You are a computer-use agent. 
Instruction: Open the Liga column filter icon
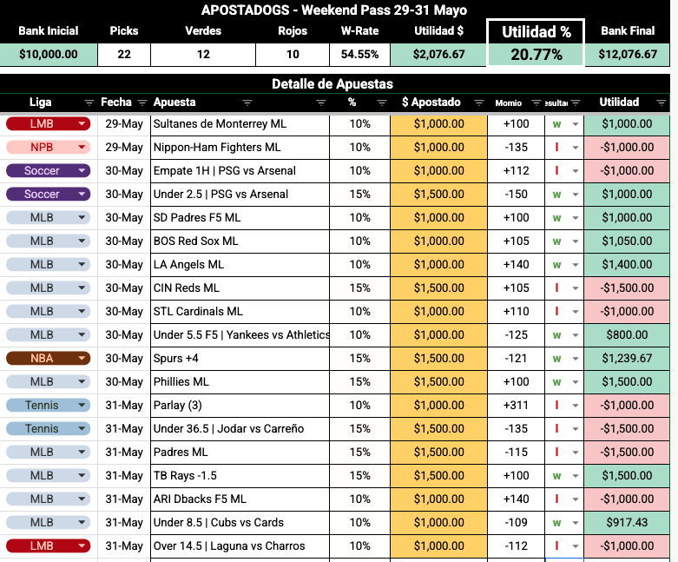pos(89,102)
